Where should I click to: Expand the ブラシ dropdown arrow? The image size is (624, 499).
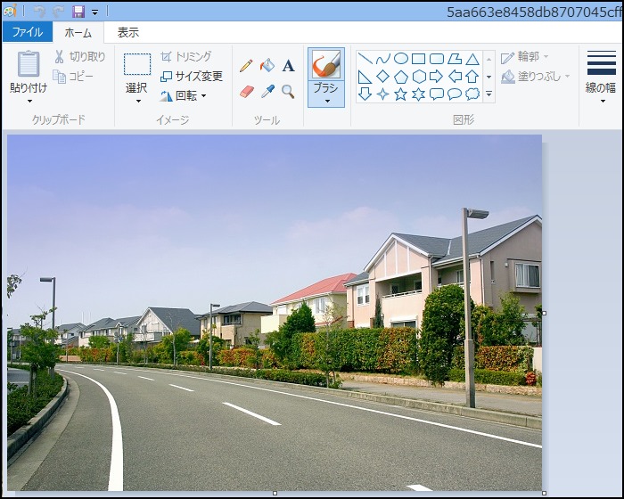pos(327,101)
